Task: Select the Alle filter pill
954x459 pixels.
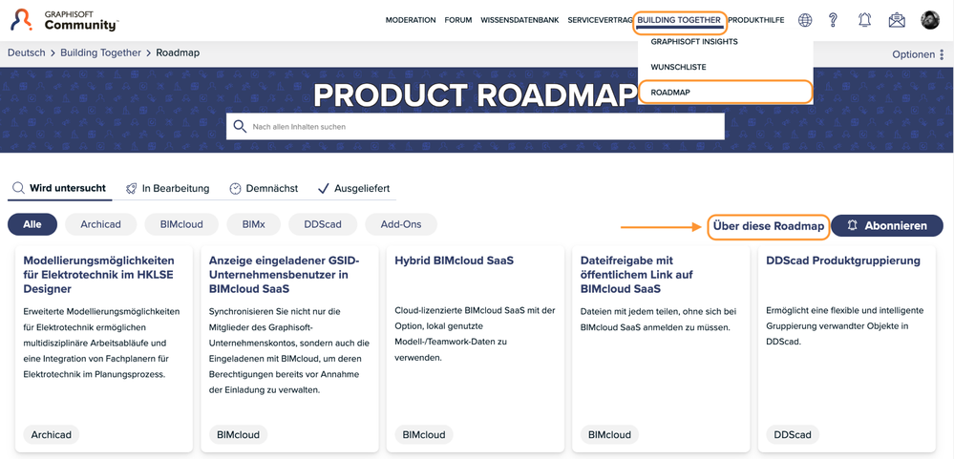Action: pos(32,224)
